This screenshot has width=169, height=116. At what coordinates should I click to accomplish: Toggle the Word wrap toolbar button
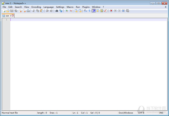point(85,11)
